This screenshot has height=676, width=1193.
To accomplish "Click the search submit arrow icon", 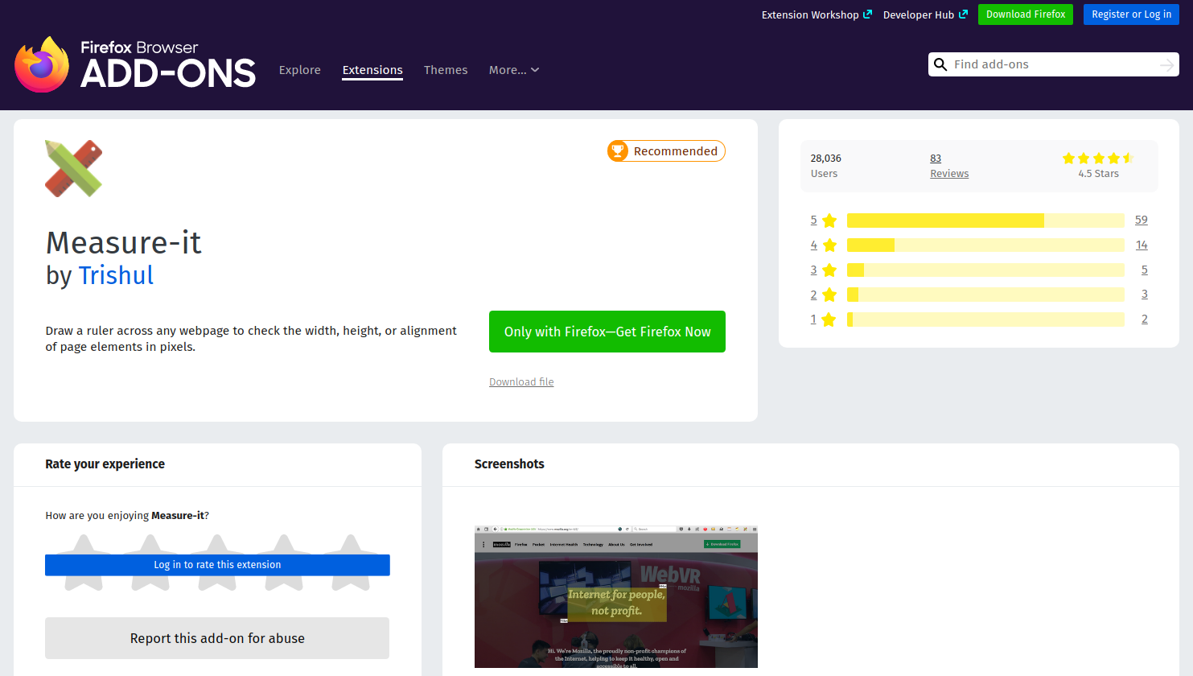I will tap(1166, 65).
